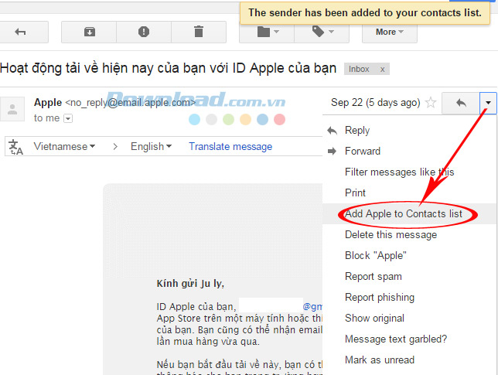Archive this email with the archive icon
498x375 pixels.
pyautogui.click(x=89, y=32)
